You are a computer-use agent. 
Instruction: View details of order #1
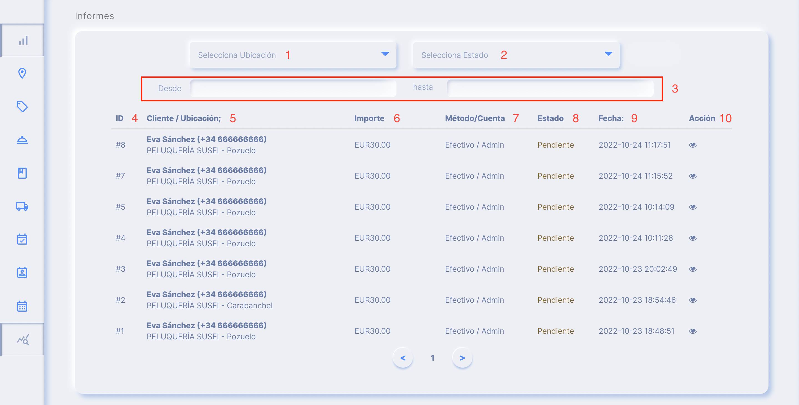(x=693, y=331)
